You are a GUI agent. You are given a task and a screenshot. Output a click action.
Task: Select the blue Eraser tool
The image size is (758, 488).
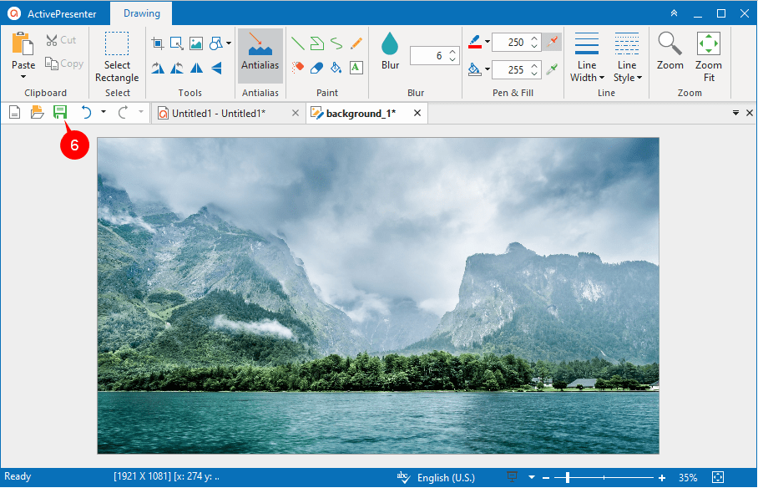pyautogui.click(x=317, y=68)
